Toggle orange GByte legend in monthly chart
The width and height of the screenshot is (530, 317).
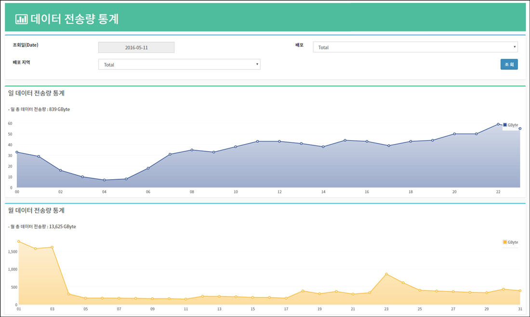[x=510, y=242]
